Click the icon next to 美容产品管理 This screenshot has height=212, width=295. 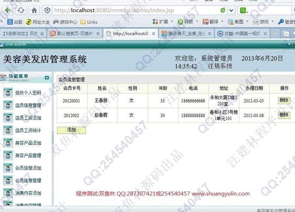[x=8, y=155]
